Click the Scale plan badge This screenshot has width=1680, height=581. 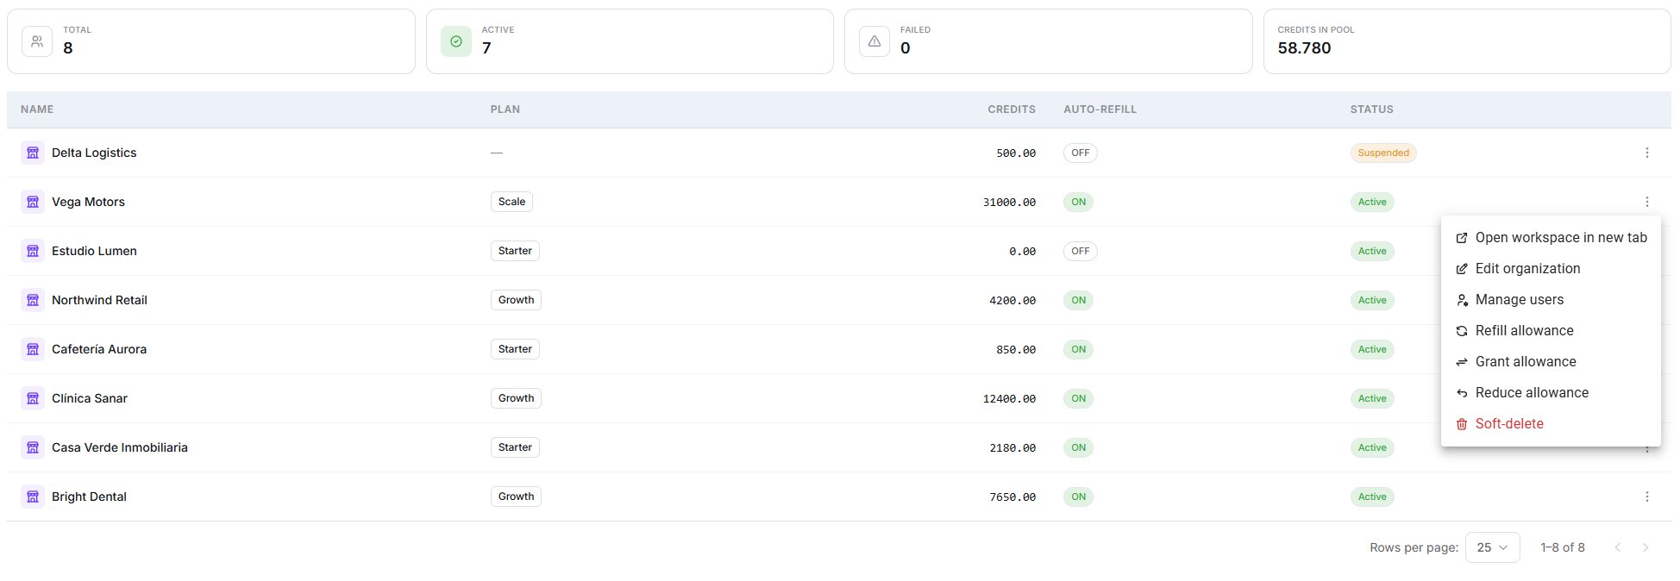511,202
